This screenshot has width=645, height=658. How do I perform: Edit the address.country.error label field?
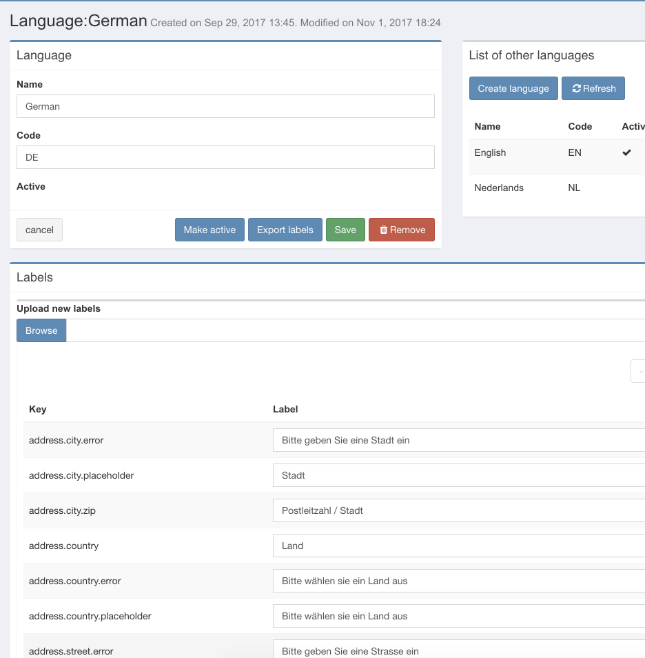(459, 581)
